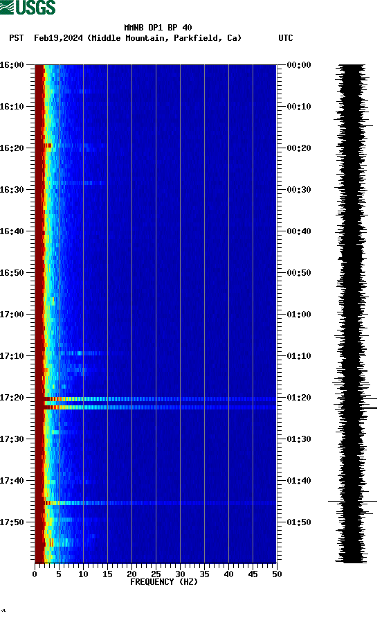
Task: Click the '16:40' PST time label
Action: pyautogui.click(x=12, y=231)
